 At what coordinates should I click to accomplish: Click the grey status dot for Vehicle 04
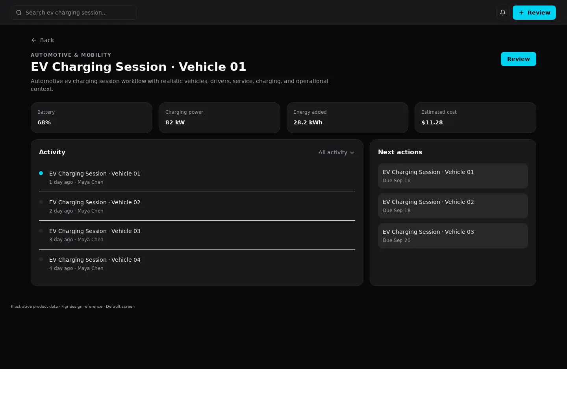(41, 259)
